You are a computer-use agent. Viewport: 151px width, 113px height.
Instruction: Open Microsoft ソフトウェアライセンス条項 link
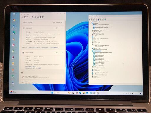coord(33,68)
